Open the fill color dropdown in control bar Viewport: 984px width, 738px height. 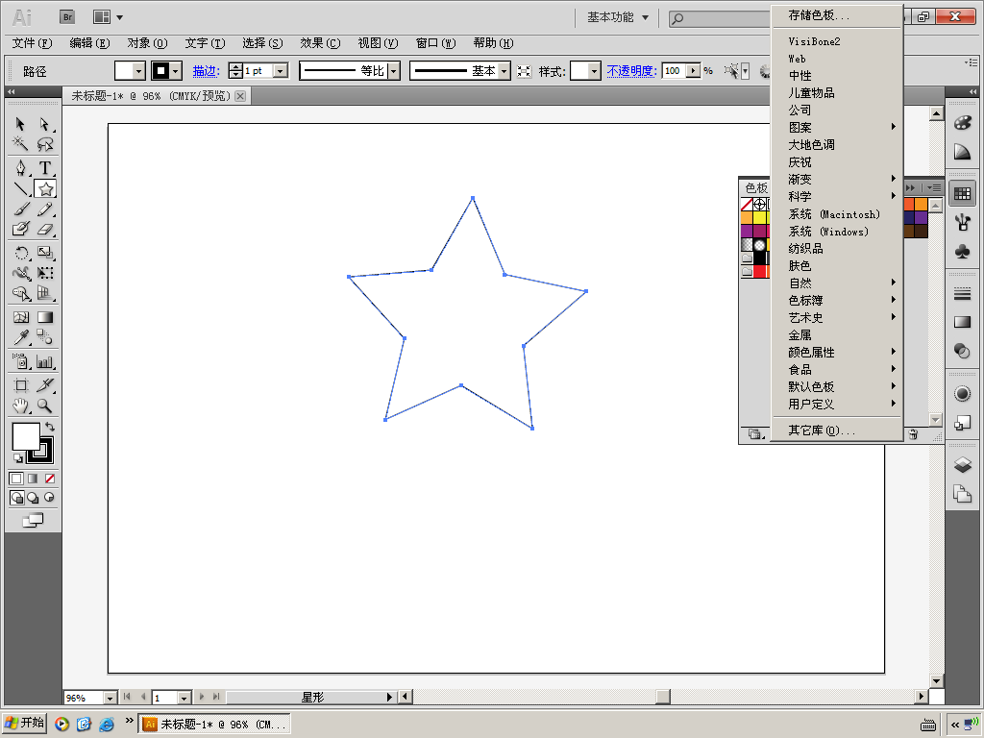tap(138, 71)
